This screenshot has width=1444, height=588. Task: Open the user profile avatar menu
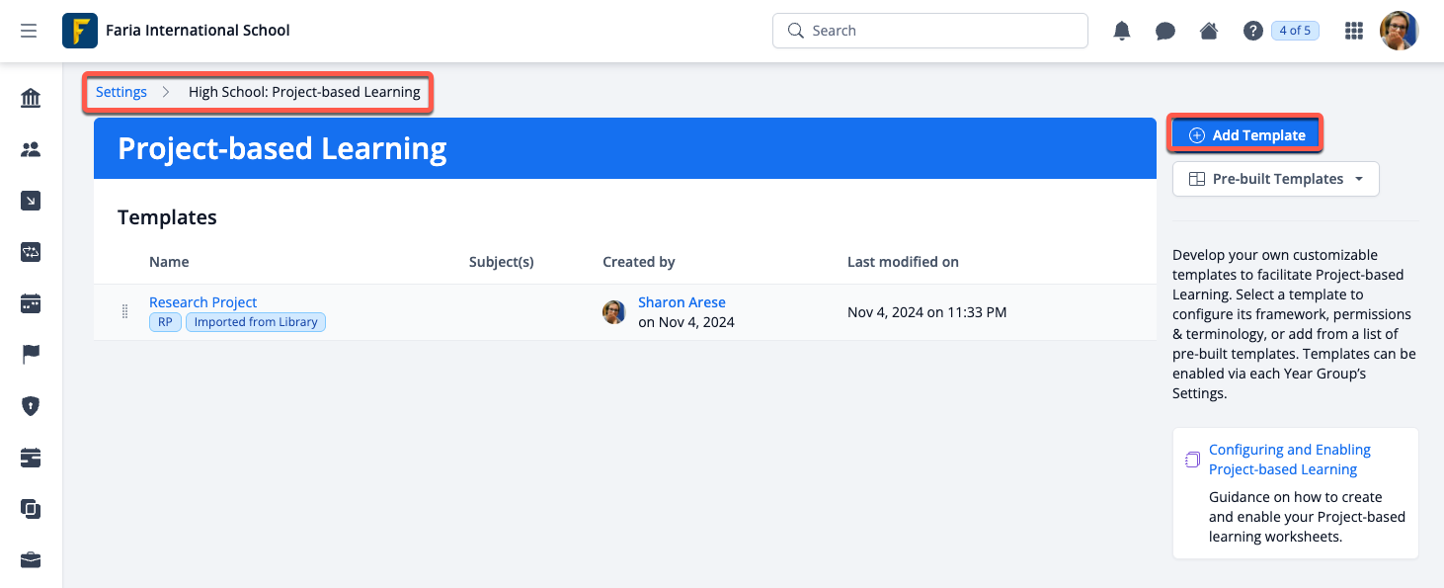click(1399, 31)
